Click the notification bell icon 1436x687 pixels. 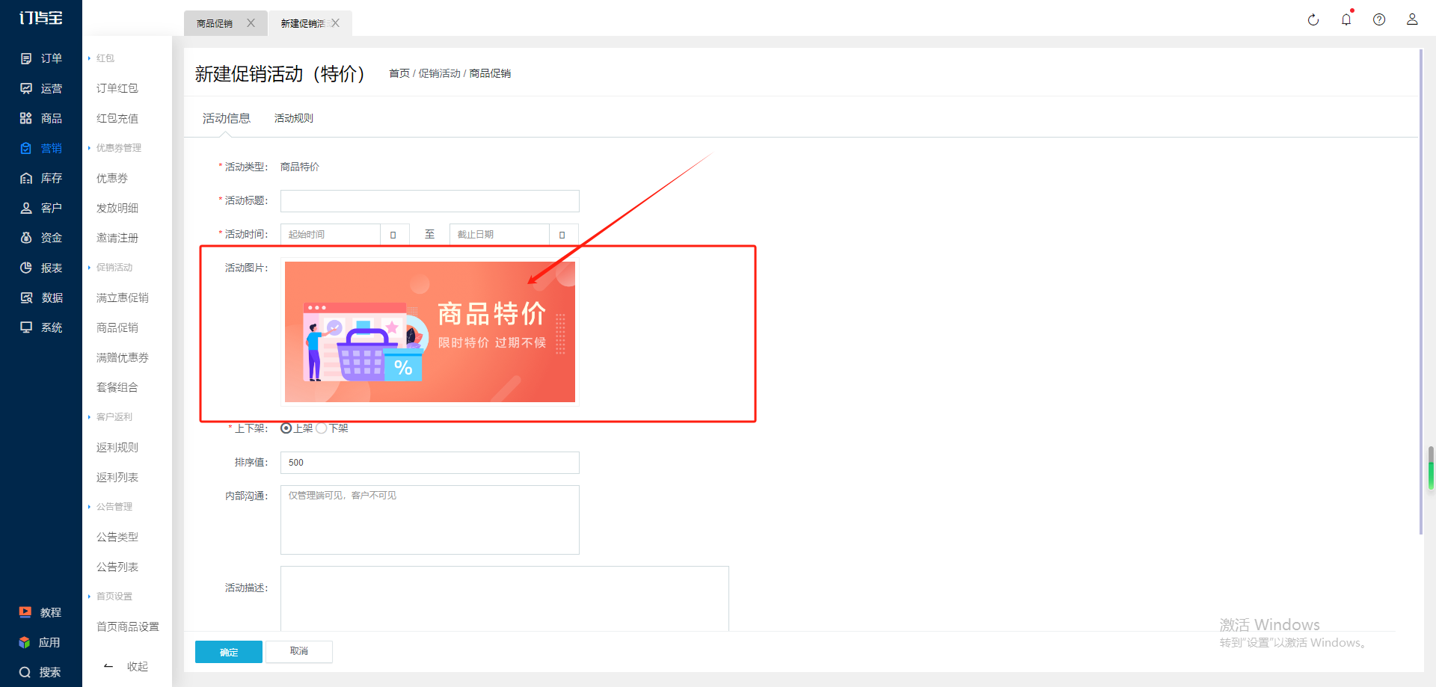click(1346, 19)
